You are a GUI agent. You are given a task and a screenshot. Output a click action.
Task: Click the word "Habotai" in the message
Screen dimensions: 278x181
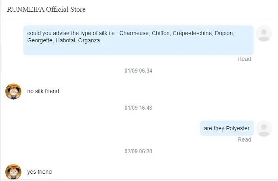tap(66, 40)
